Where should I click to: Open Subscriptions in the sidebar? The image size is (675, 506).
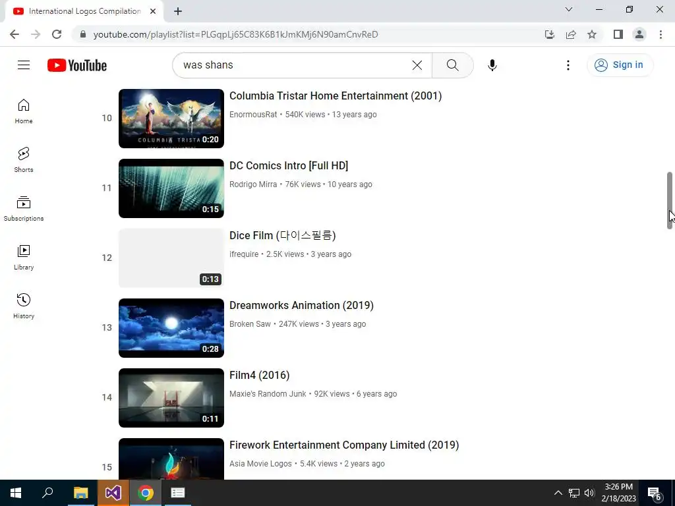[24, 209]
